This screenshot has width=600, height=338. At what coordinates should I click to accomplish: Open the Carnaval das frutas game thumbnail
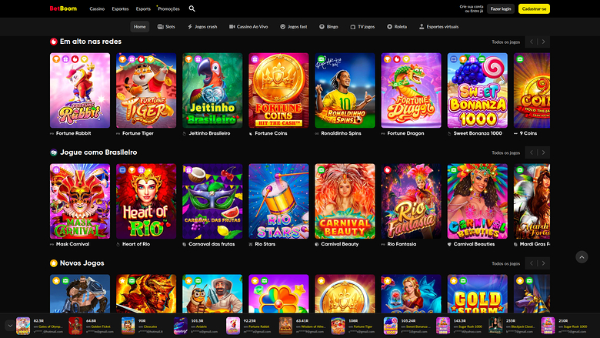pyautogui.click(x=212, y=201)
